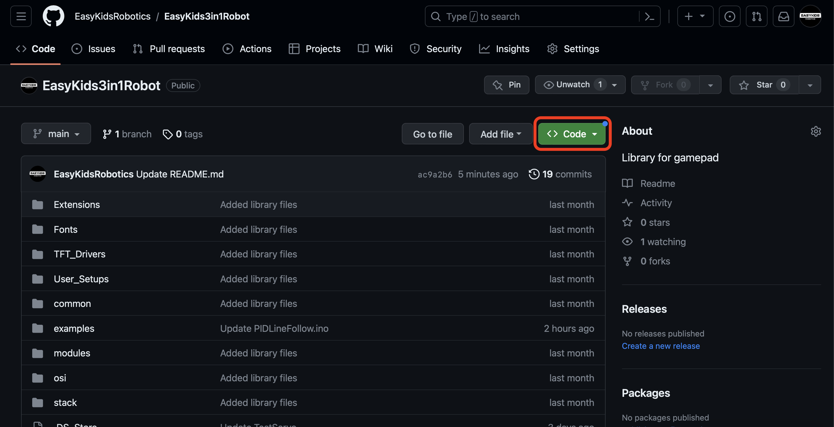Viewport: 834px width, 427px height.
Task: View the 1 branch link
Action: coord(127,134)
